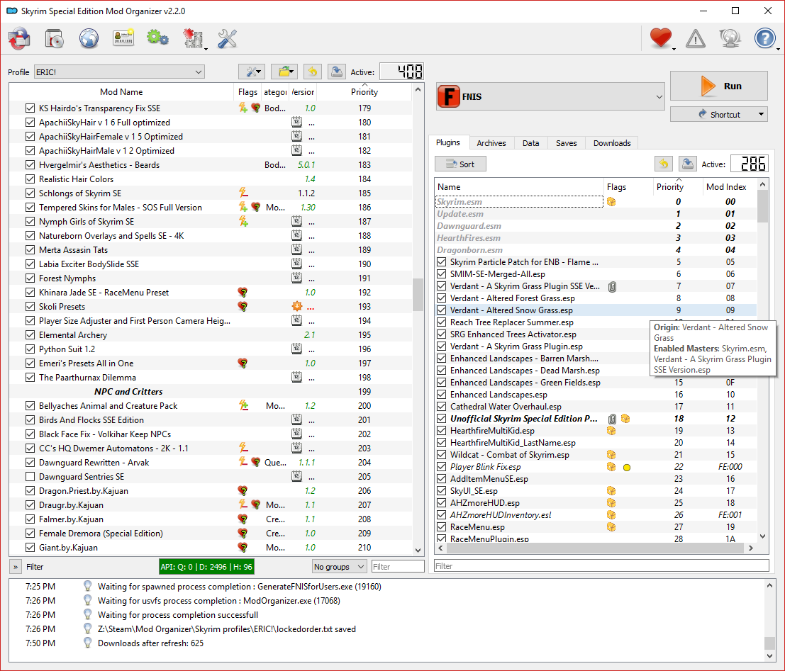Click the mod list vertical scrollbar thumb

coord(418,295)
